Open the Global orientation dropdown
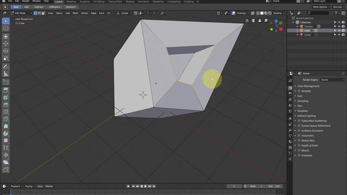Viewport: 347px width, 195px height. click(124, 13)
